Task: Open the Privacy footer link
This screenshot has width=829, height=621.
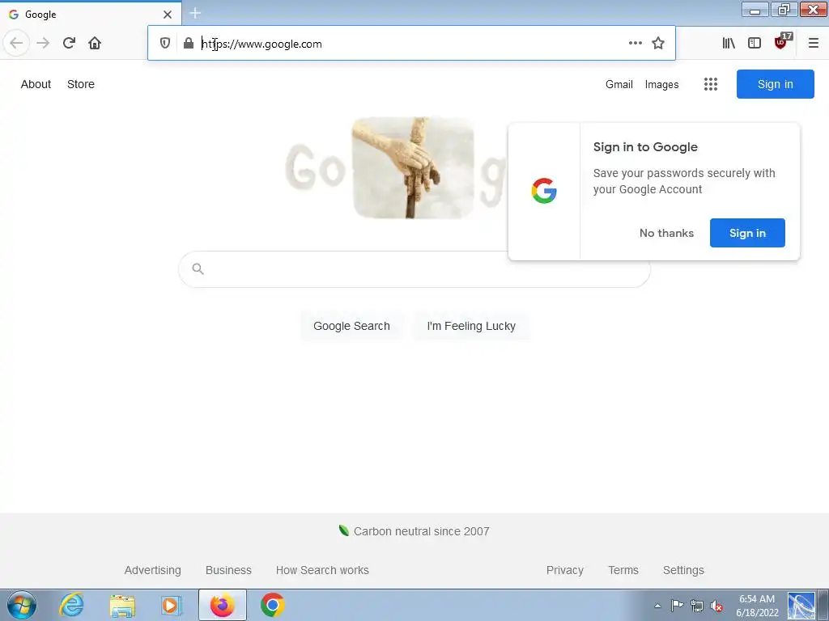Action: point(564,570)
